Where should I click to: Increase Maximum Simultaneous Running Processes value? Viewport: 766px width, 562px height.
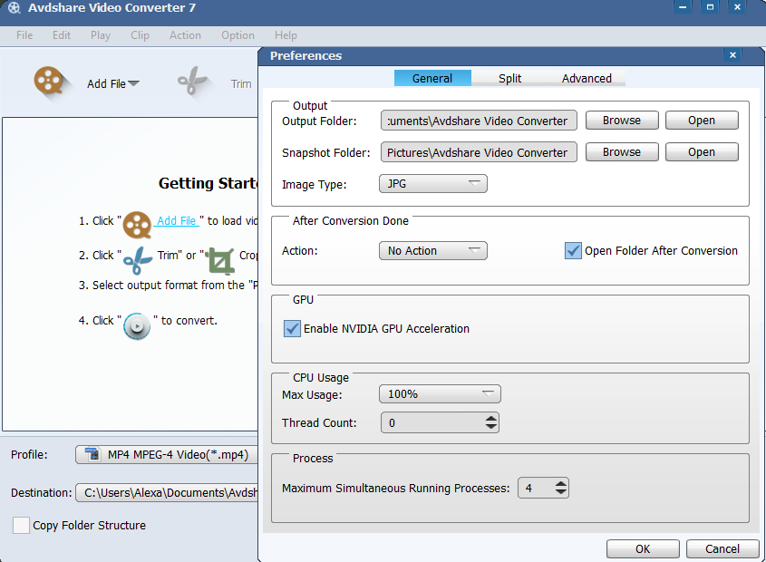561,483
